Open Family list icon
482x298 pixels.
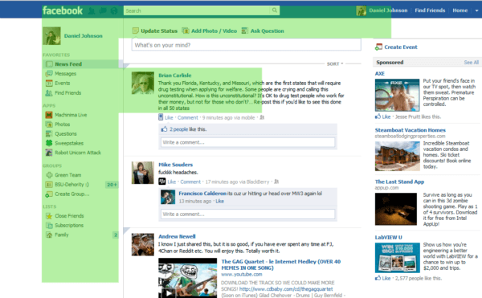[x=49, y=235]
